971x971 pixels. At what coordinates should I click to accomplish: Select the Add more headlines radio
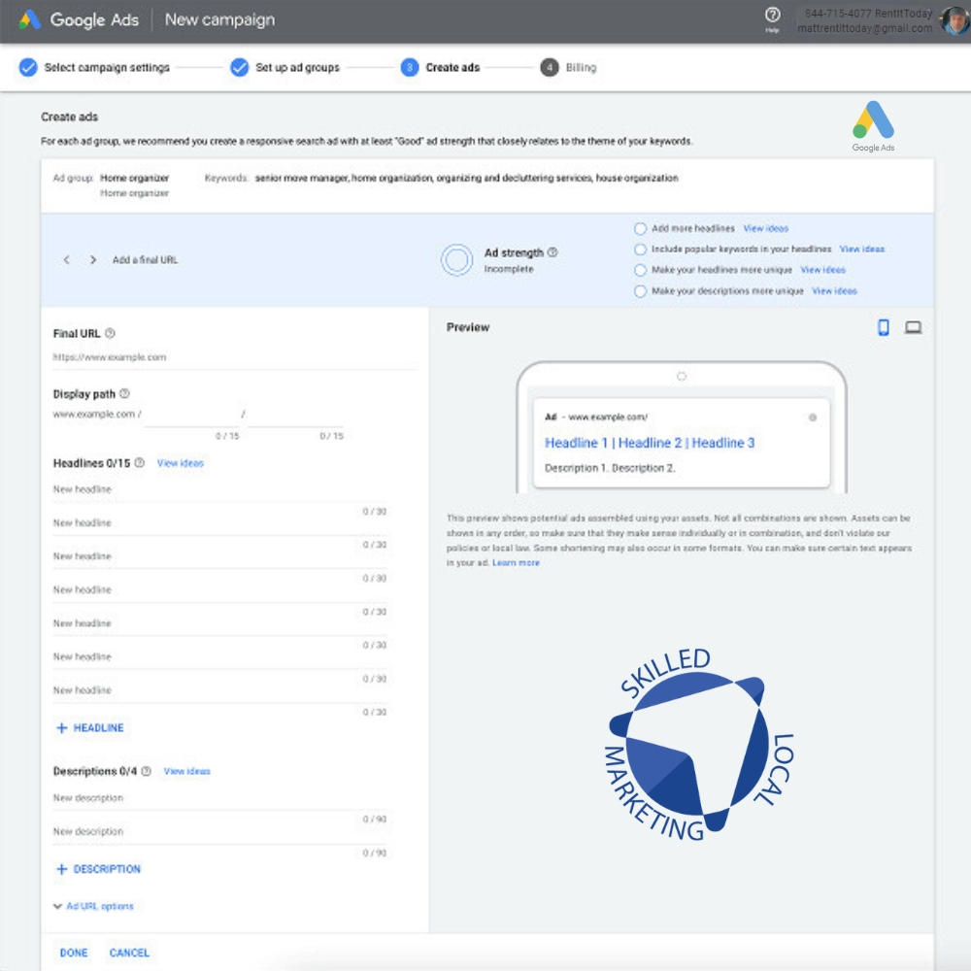coord(640,228)
